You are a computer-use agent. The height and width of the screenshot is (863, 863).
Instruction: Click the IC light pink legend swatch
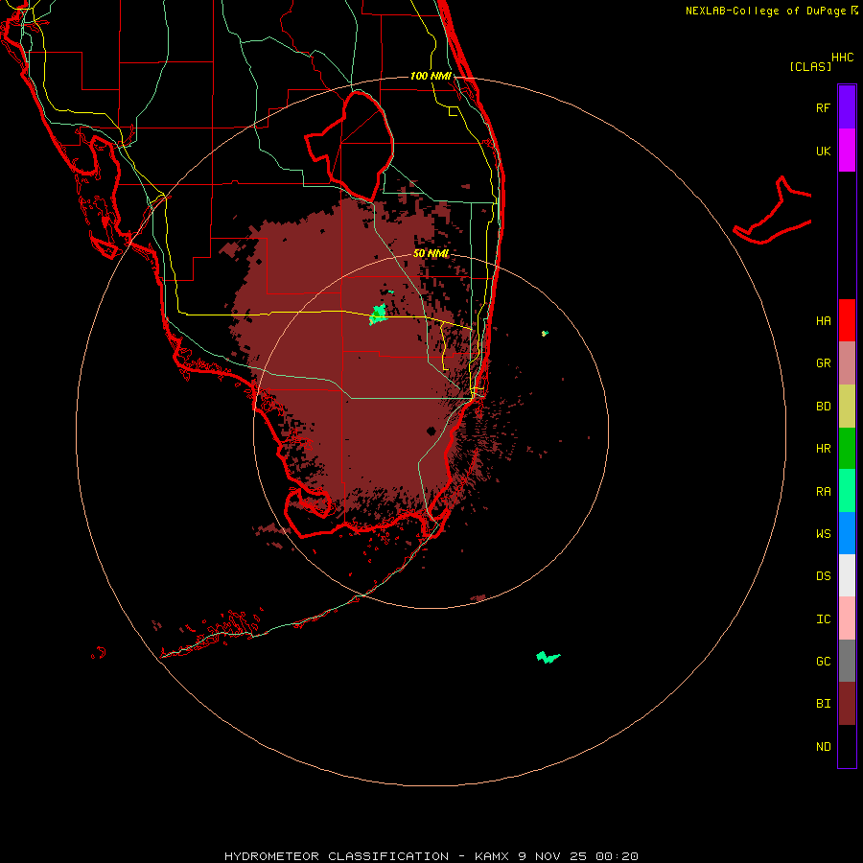[x=847, y=618]
